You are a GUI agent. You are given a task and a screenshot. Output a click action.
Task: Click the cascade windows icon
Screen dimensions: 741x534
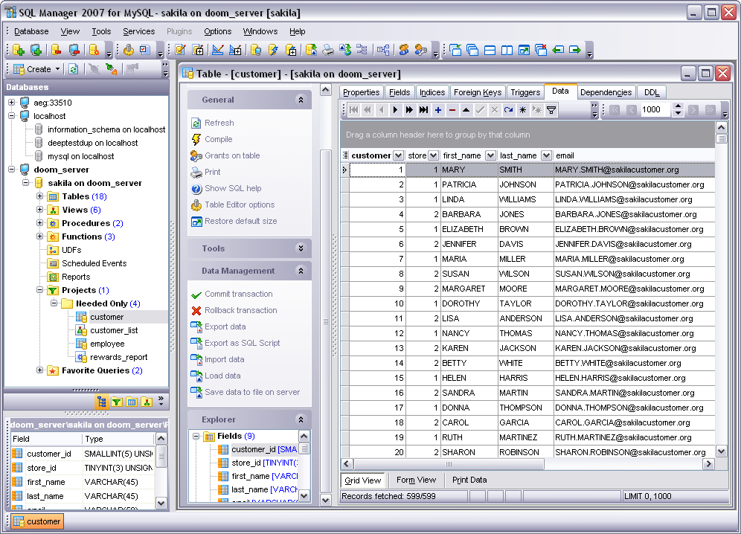[472, 50]
